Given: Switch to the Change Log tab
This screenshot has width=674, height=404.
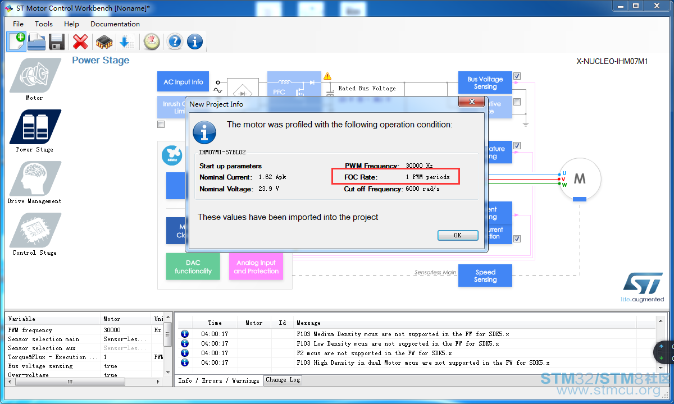Looking at the screenshot, I should click(x=283, y=380).
